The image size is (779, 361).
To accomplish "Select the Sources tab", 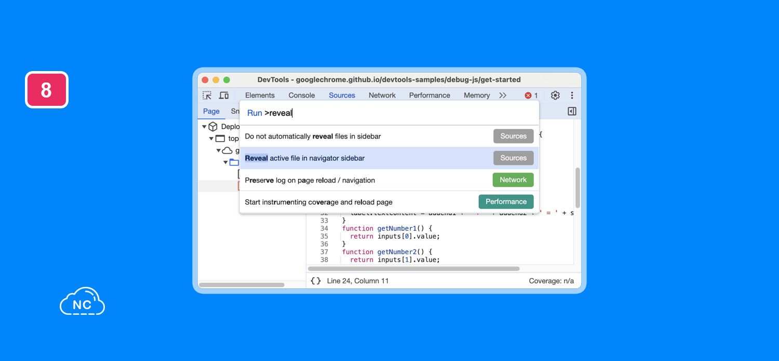I will (342, 95).
